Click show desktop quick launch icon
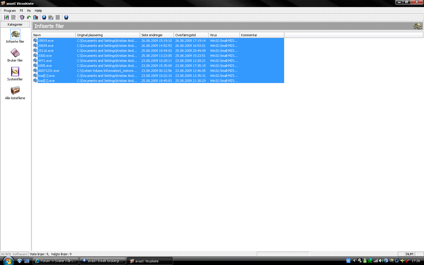This screenshot has height=265, width=424. (x=27, y=261)
